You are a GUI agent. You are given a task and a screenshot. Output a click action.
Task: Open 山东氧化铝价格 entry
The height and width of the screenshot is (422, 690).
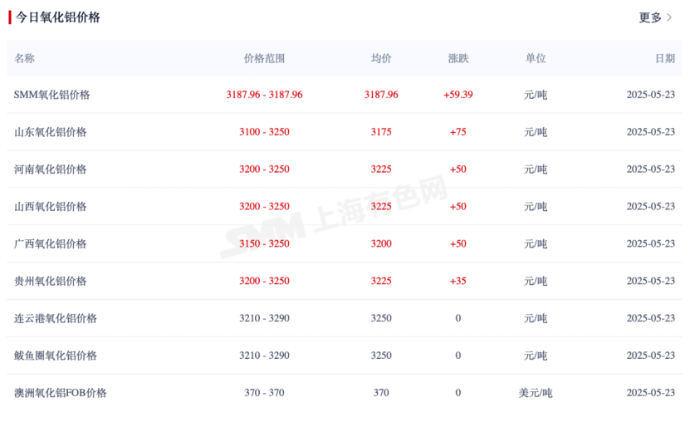[50, 132]
